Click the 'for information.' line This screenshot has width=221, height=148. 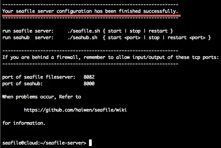click(x=24, y=123)
